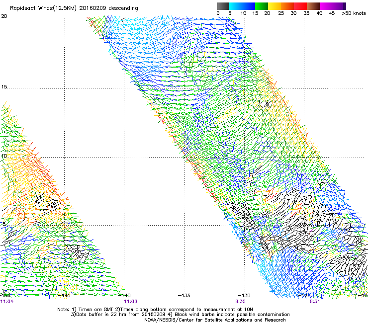Click latitude label '10' on left axis
The height and width of the screenshot is (323, 368).
coord(4,156)
